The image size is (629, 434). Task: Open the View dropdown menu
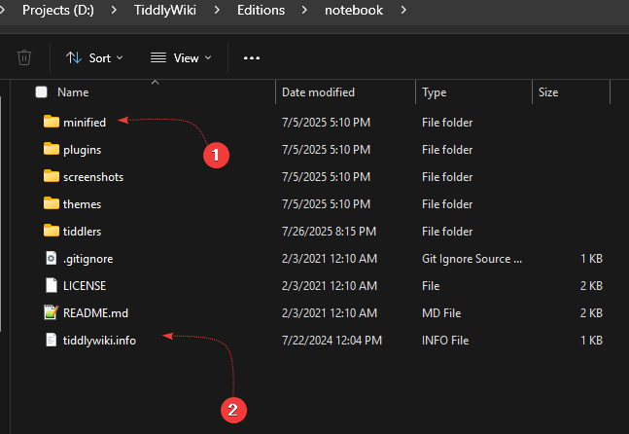[x=181, y=58]
